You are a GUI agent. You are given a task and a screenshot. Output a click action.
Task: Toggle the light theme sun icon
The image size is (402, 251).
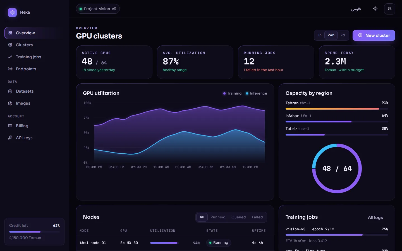375,9
